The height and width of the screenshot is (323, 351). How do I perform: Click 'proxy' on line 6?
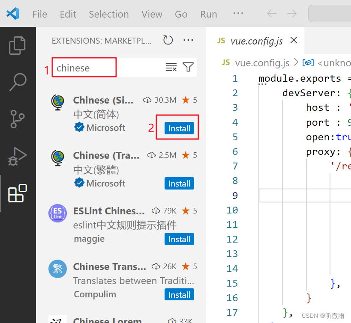tap(321, 152)
